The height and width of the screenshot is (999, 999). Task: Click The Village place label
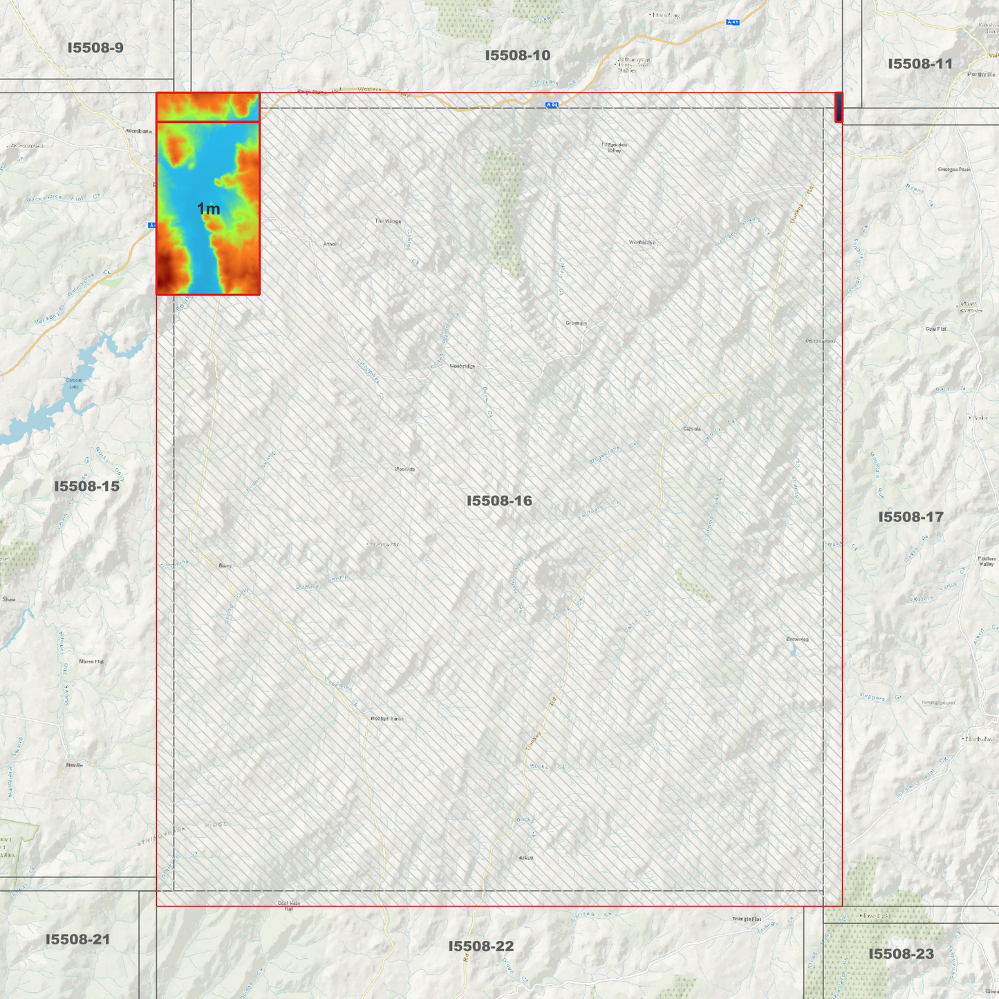(x=388, y=221)
